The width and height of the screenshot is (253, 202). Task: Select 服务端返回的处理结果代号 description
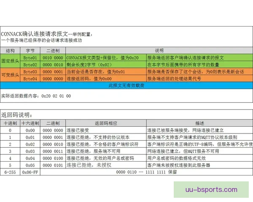tap(200, 79)
